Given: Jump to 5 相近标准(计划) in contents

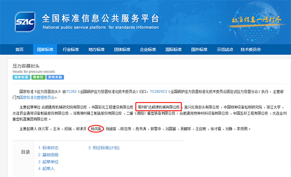Looking at the screenshot, I should pos(104,148).
